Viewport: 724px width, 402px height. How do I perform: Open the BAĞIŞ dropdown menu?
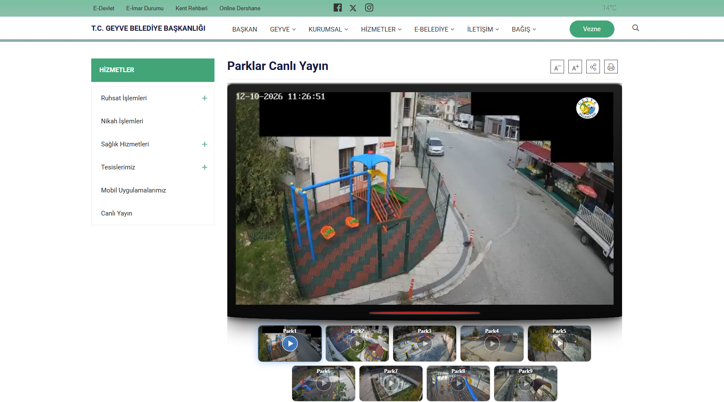tap(524, 29)
